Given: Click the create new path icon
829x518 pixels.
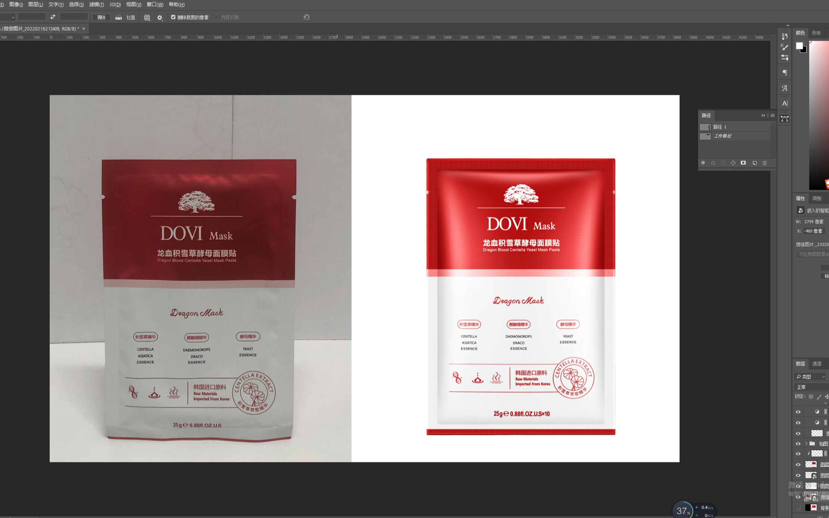Looking at the screenshot, I should pos(754,163).
